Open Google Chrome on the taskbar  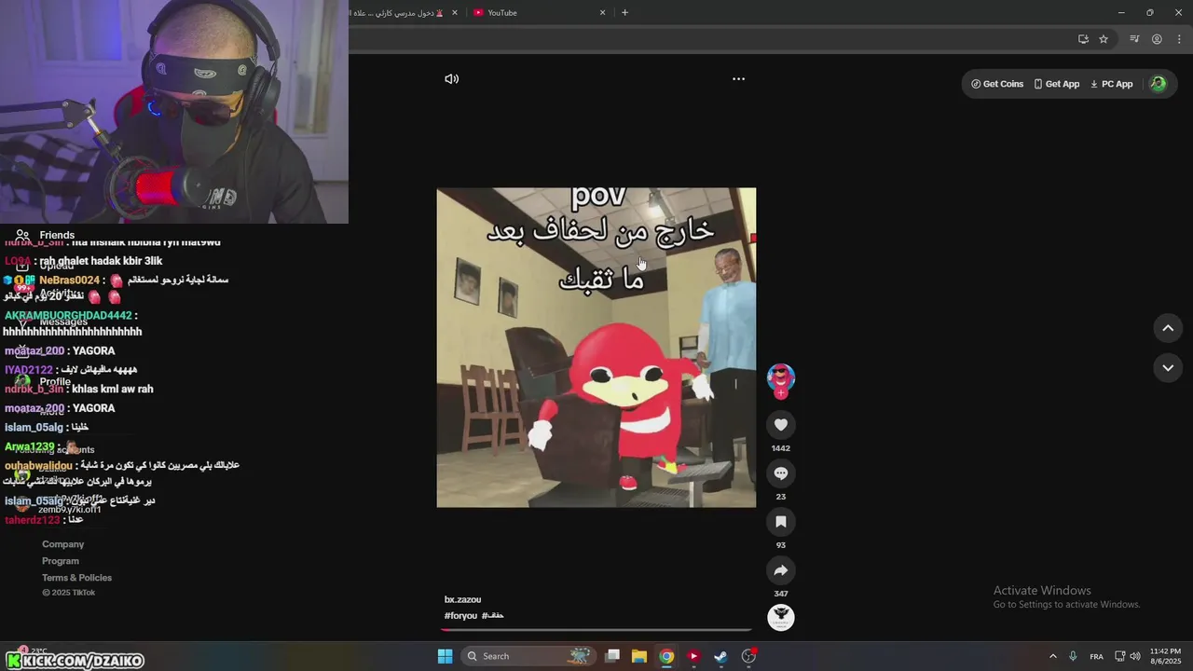[666, 656]
